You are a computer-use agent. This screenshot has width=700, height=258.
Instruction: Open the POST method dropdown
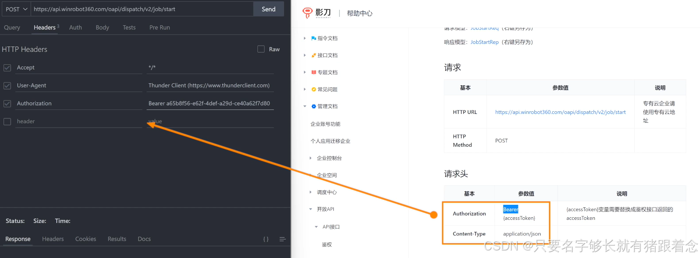click(16, 9)
